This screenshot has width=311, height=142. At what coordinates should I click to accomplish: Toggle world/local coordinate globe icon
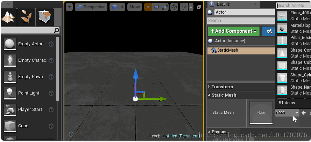coord(174,7)
